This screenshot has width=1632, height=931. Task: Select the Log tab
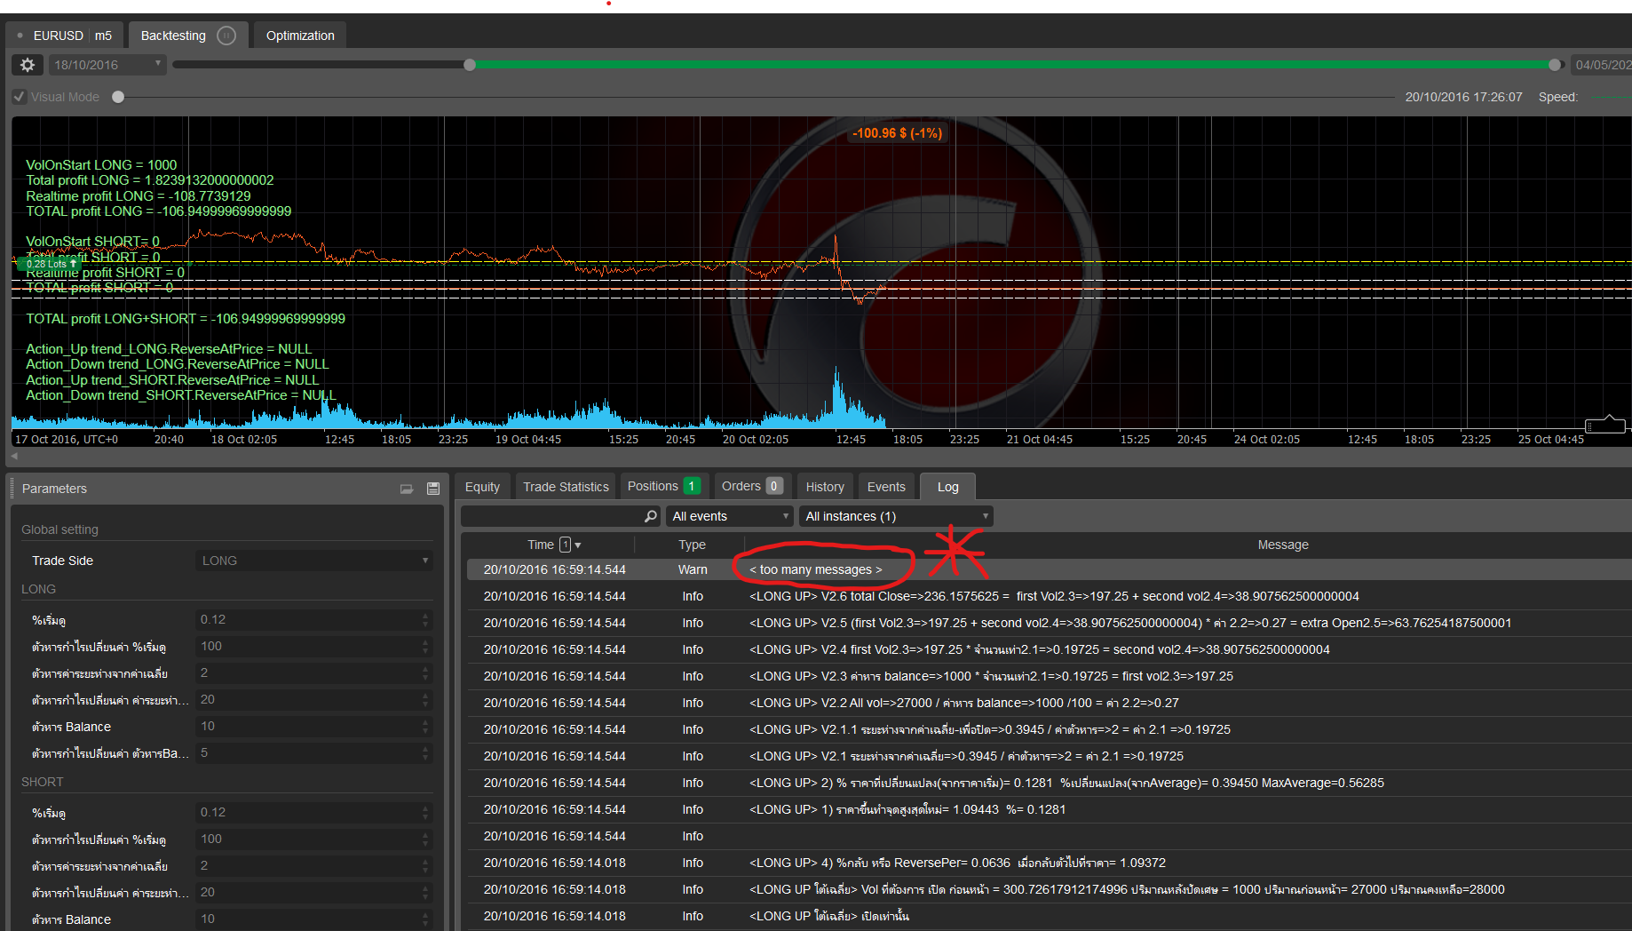947,487
